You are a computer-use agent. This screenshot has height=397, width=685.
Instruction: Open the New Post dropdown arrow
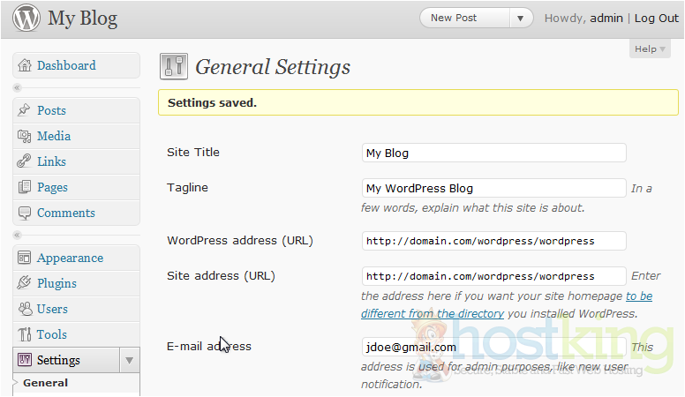coord(521,18)
